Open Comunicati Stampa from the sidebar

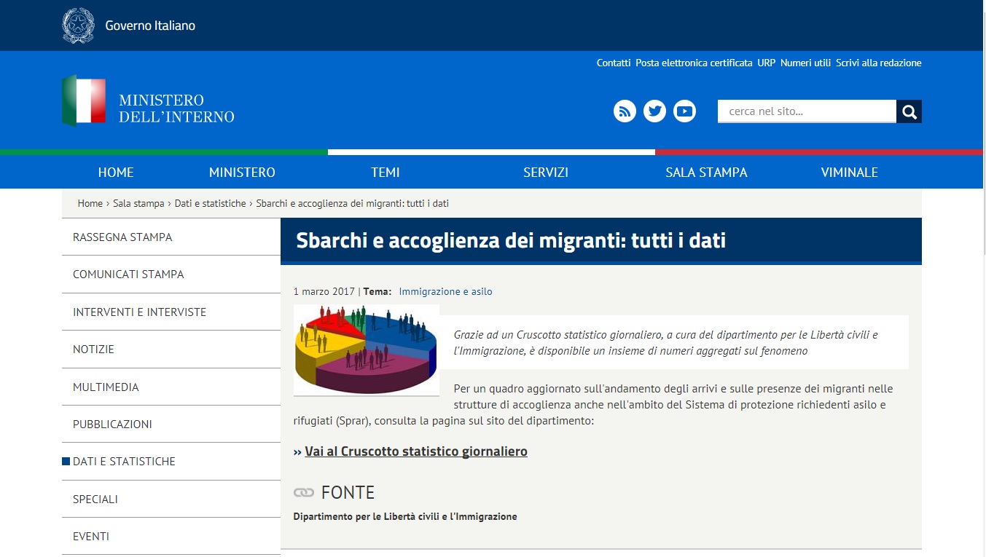(128, 274)
